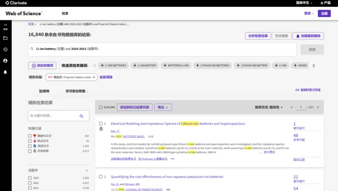This screenshot has height=191, width=338.
Task: Click the page number input field
Action: 301,107
